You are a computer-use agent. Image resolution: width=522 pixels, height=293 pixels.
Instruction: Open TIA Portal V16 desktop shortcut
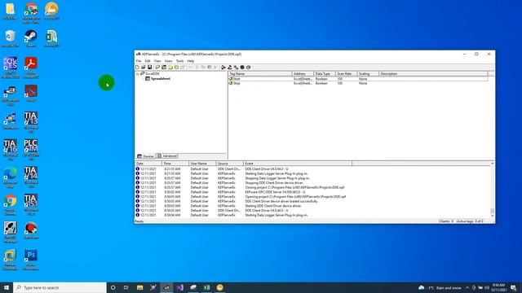pos(10,150)
